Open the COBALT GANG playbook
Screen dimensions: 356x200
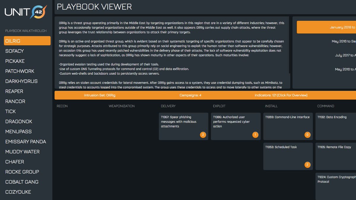(22, 182)
